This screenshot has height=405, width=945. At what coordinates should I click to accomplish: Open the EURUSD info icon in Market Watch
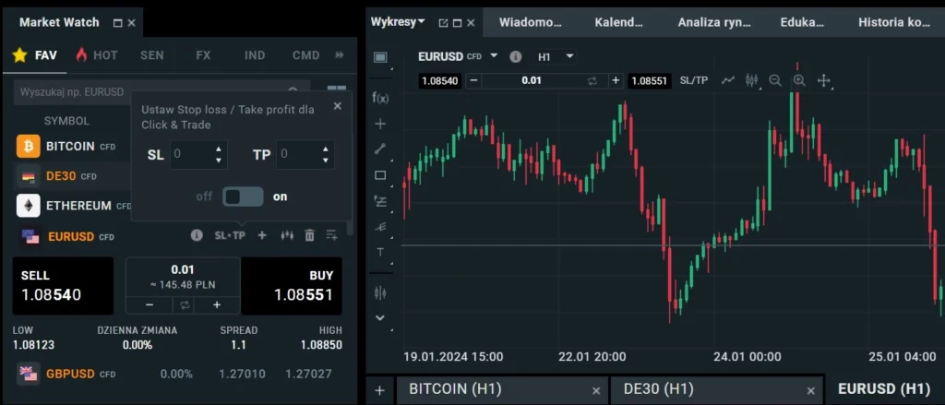click(197, 235)
